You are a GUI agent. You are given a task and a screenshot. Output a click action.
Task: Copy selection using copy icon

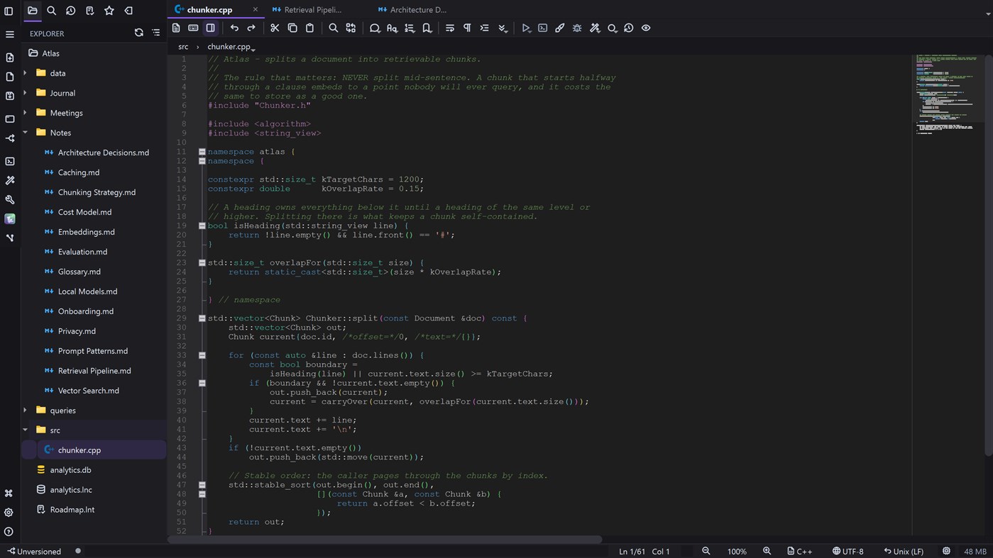click(x=292, y=28)
